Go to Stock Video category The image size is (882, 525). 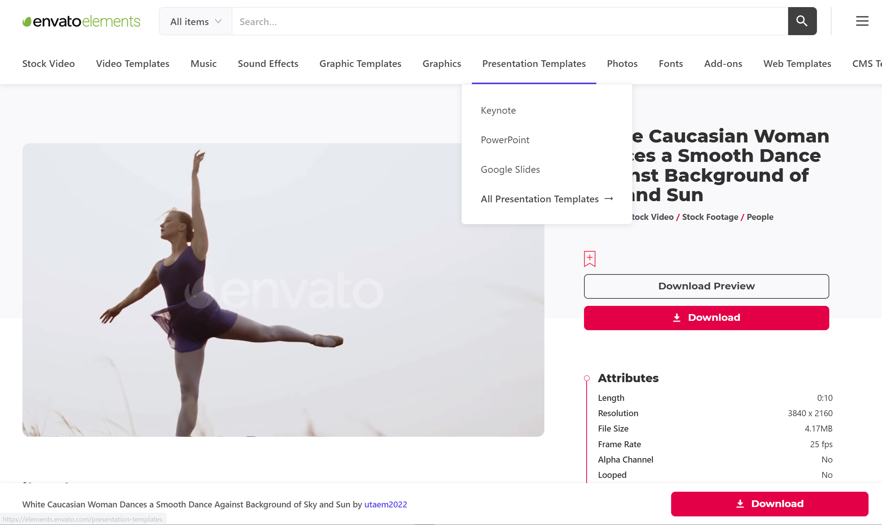coord(49,64)
